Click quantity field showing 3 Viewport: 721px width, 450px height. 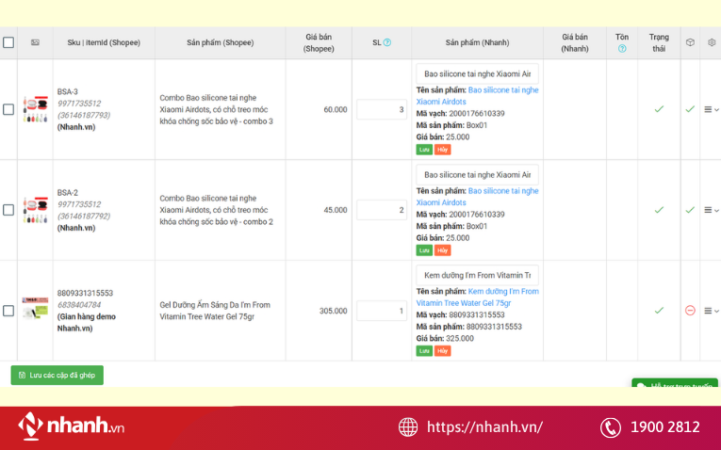381,109
